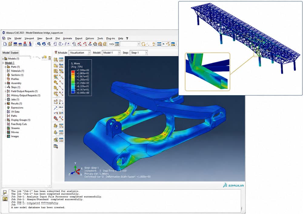Open the File menu
This screenshot has height=214, width=303.
(9, 38)
